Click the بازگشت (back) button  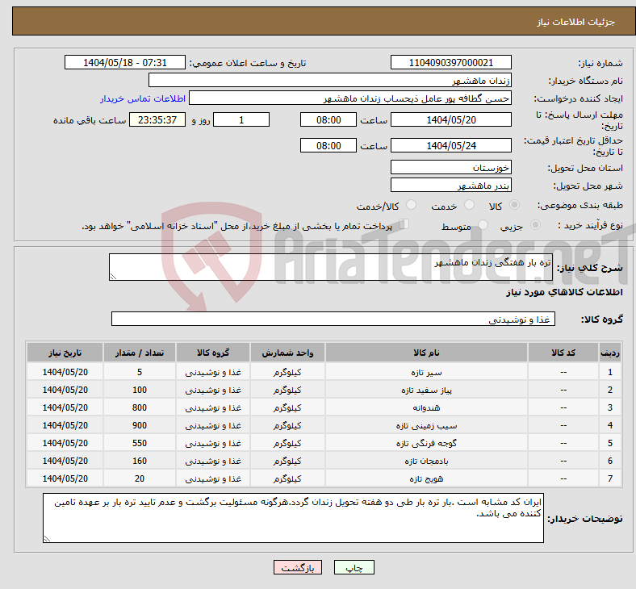pos(298,567)
